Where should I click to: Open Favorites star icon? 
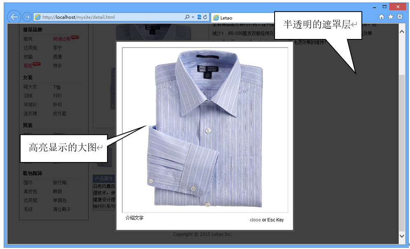(391, 17)
